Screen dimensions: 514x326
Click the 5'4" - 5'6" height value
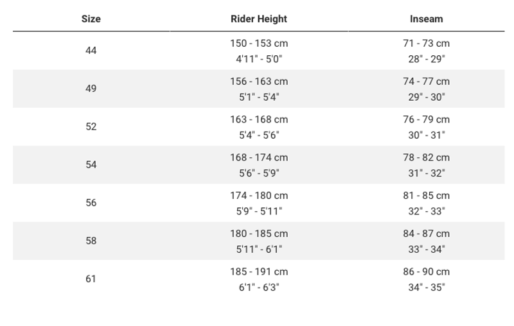pyautogui.click(x=259, y=135)
